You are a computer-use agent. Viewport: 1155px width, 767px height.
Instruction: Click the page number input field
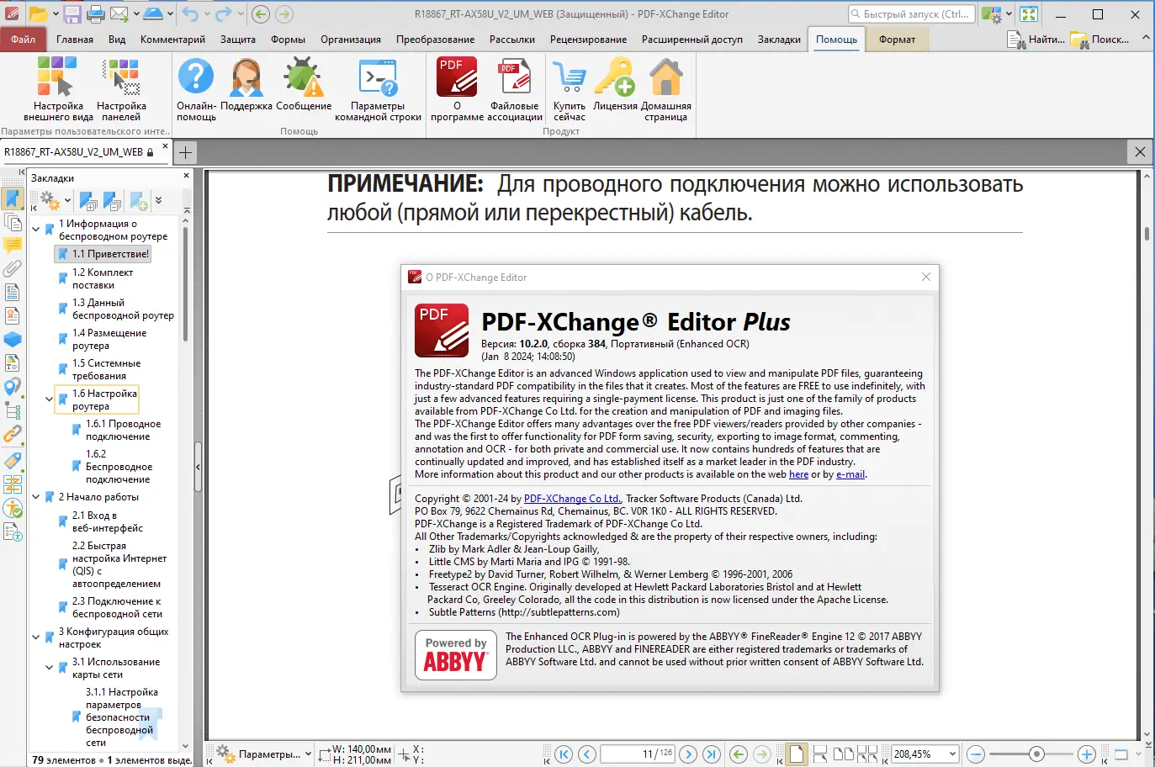(638, 754)
